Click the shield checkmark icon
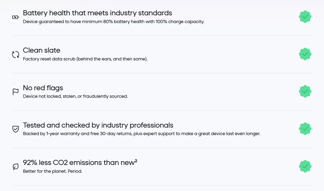The image size is (324, 191). [16, 129]
